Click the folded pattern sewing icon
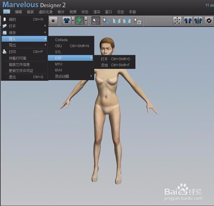This screenshot has height=206, width=214. coord(117,21)
